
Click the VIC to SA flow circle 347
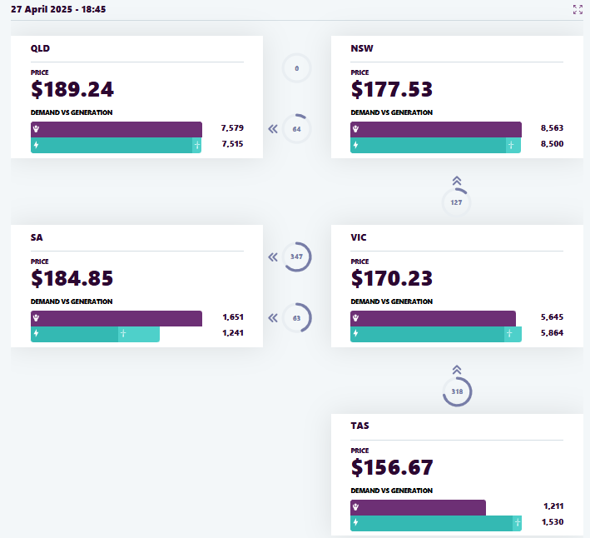(297, 257)
